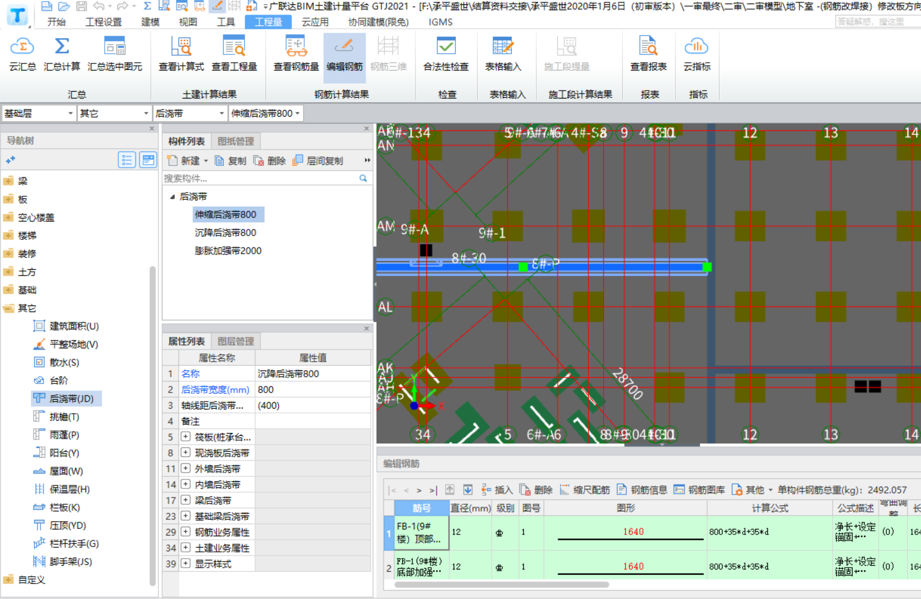
Task: Click 汇总选中图元 icon
Action: [x=115, y=54]
